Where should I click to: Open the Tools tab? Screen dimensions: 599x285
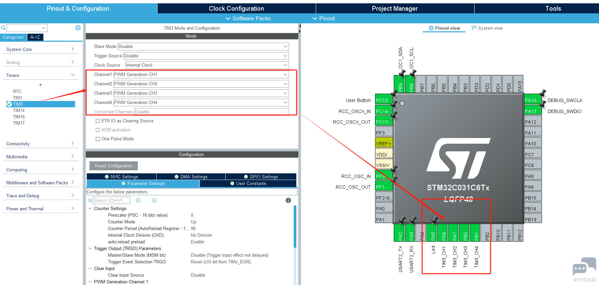pos(553,8)
